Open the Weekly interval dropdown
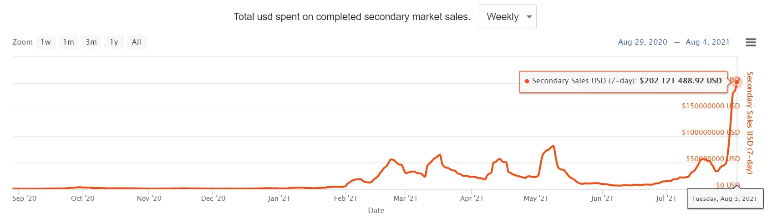 coord(507,17)
